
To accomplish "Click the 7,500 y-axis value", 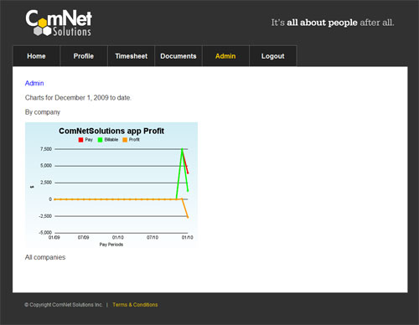I will (x=46, y=149).
